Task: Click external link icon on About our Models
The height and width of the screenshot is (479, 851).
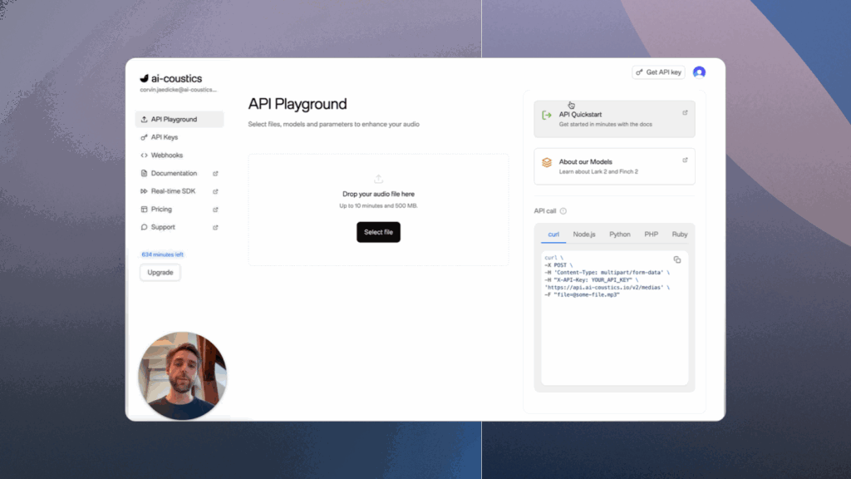Action: click(685, 160)
